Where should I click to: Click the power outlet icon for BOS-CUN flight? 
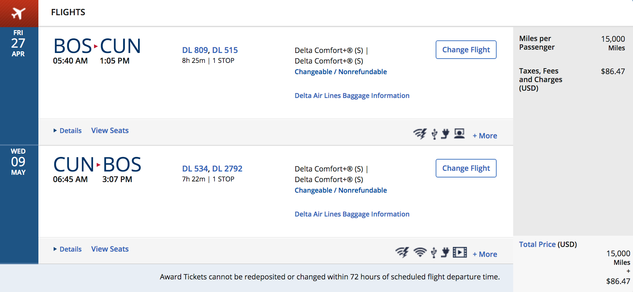click(x=445, y=134)
